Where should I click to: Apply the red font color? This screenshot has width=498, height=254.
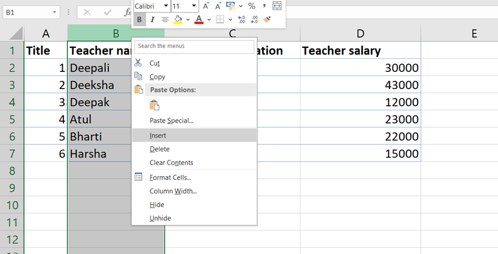199,19
